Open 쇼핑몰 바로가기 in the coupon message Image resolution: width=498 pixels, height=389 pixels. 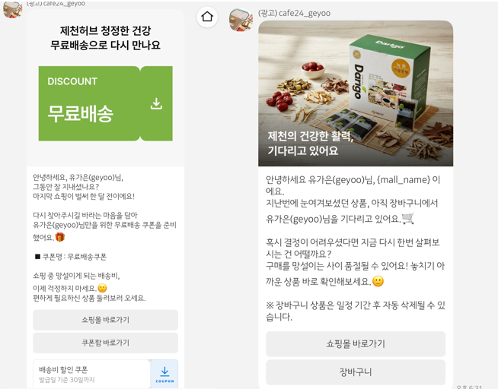click(105, 320)
